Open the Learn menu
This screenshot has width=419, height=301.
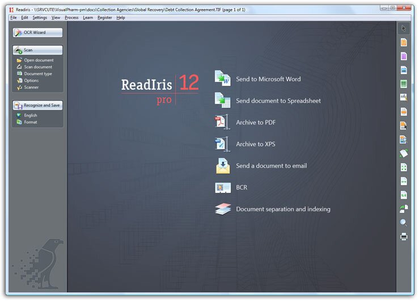88,18
